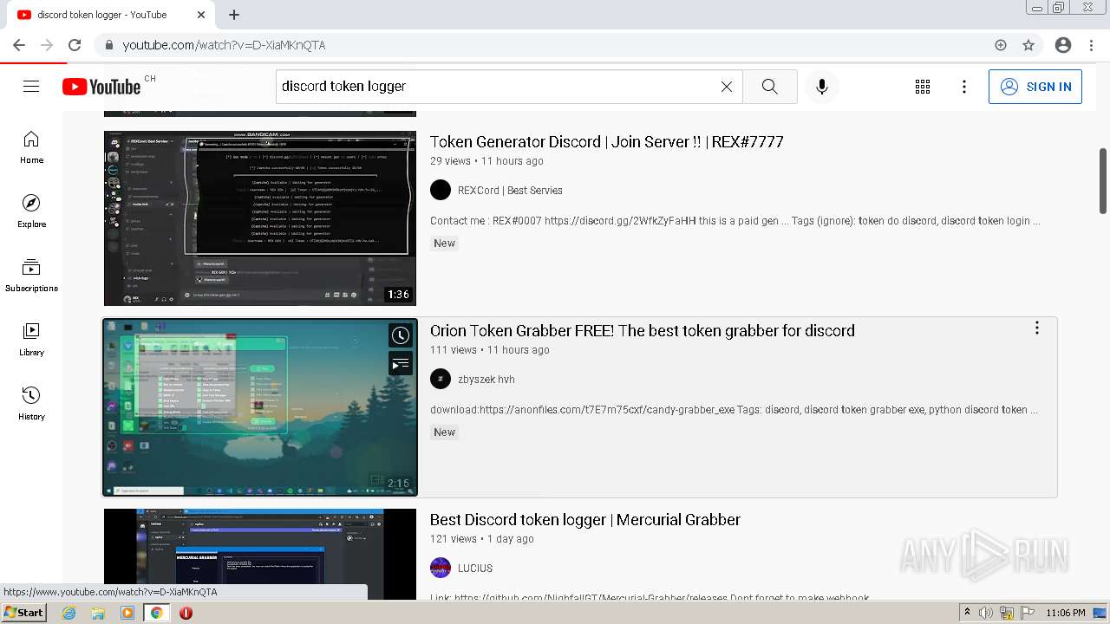Click the LUCIUS channel avatar

click(x=441, y=568)
